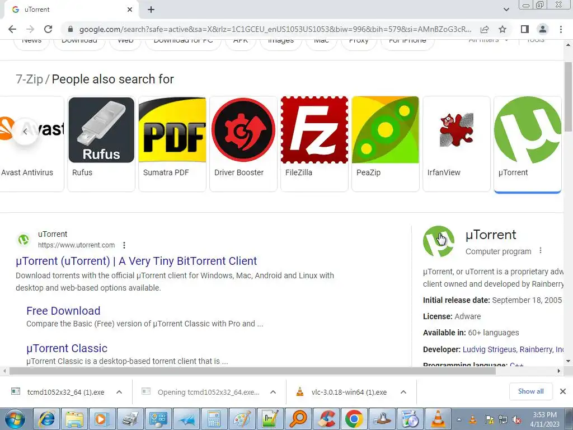Show all downloads
Image resolution: width=573 pixels, height=430 pixels.
coord(530,391)
